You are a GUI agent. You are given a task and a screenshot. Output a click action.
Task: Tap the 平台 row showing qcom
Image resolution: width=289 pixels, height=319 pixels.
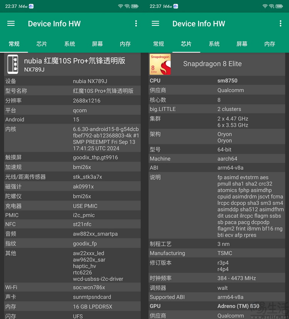tap(72, 110)
